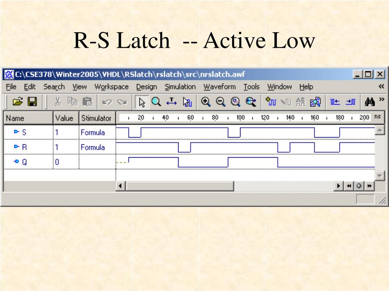Click the Add Signals waveform icon
The height and width of the screenshot is (291, 389).
point(270,102)
